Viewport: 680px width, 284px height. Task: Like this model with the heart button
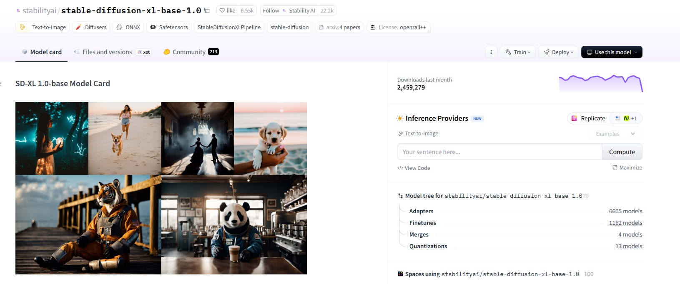point(227,10)
